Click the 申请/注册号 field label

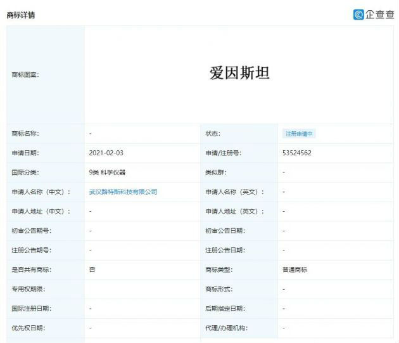(x=223, y=153)
